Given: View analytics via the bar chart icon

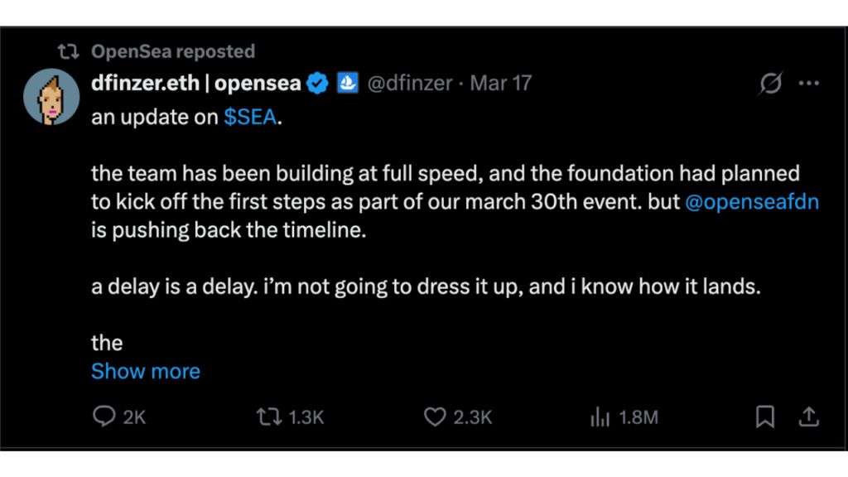Looking at the screenshot, I should (x=598, y=417).
